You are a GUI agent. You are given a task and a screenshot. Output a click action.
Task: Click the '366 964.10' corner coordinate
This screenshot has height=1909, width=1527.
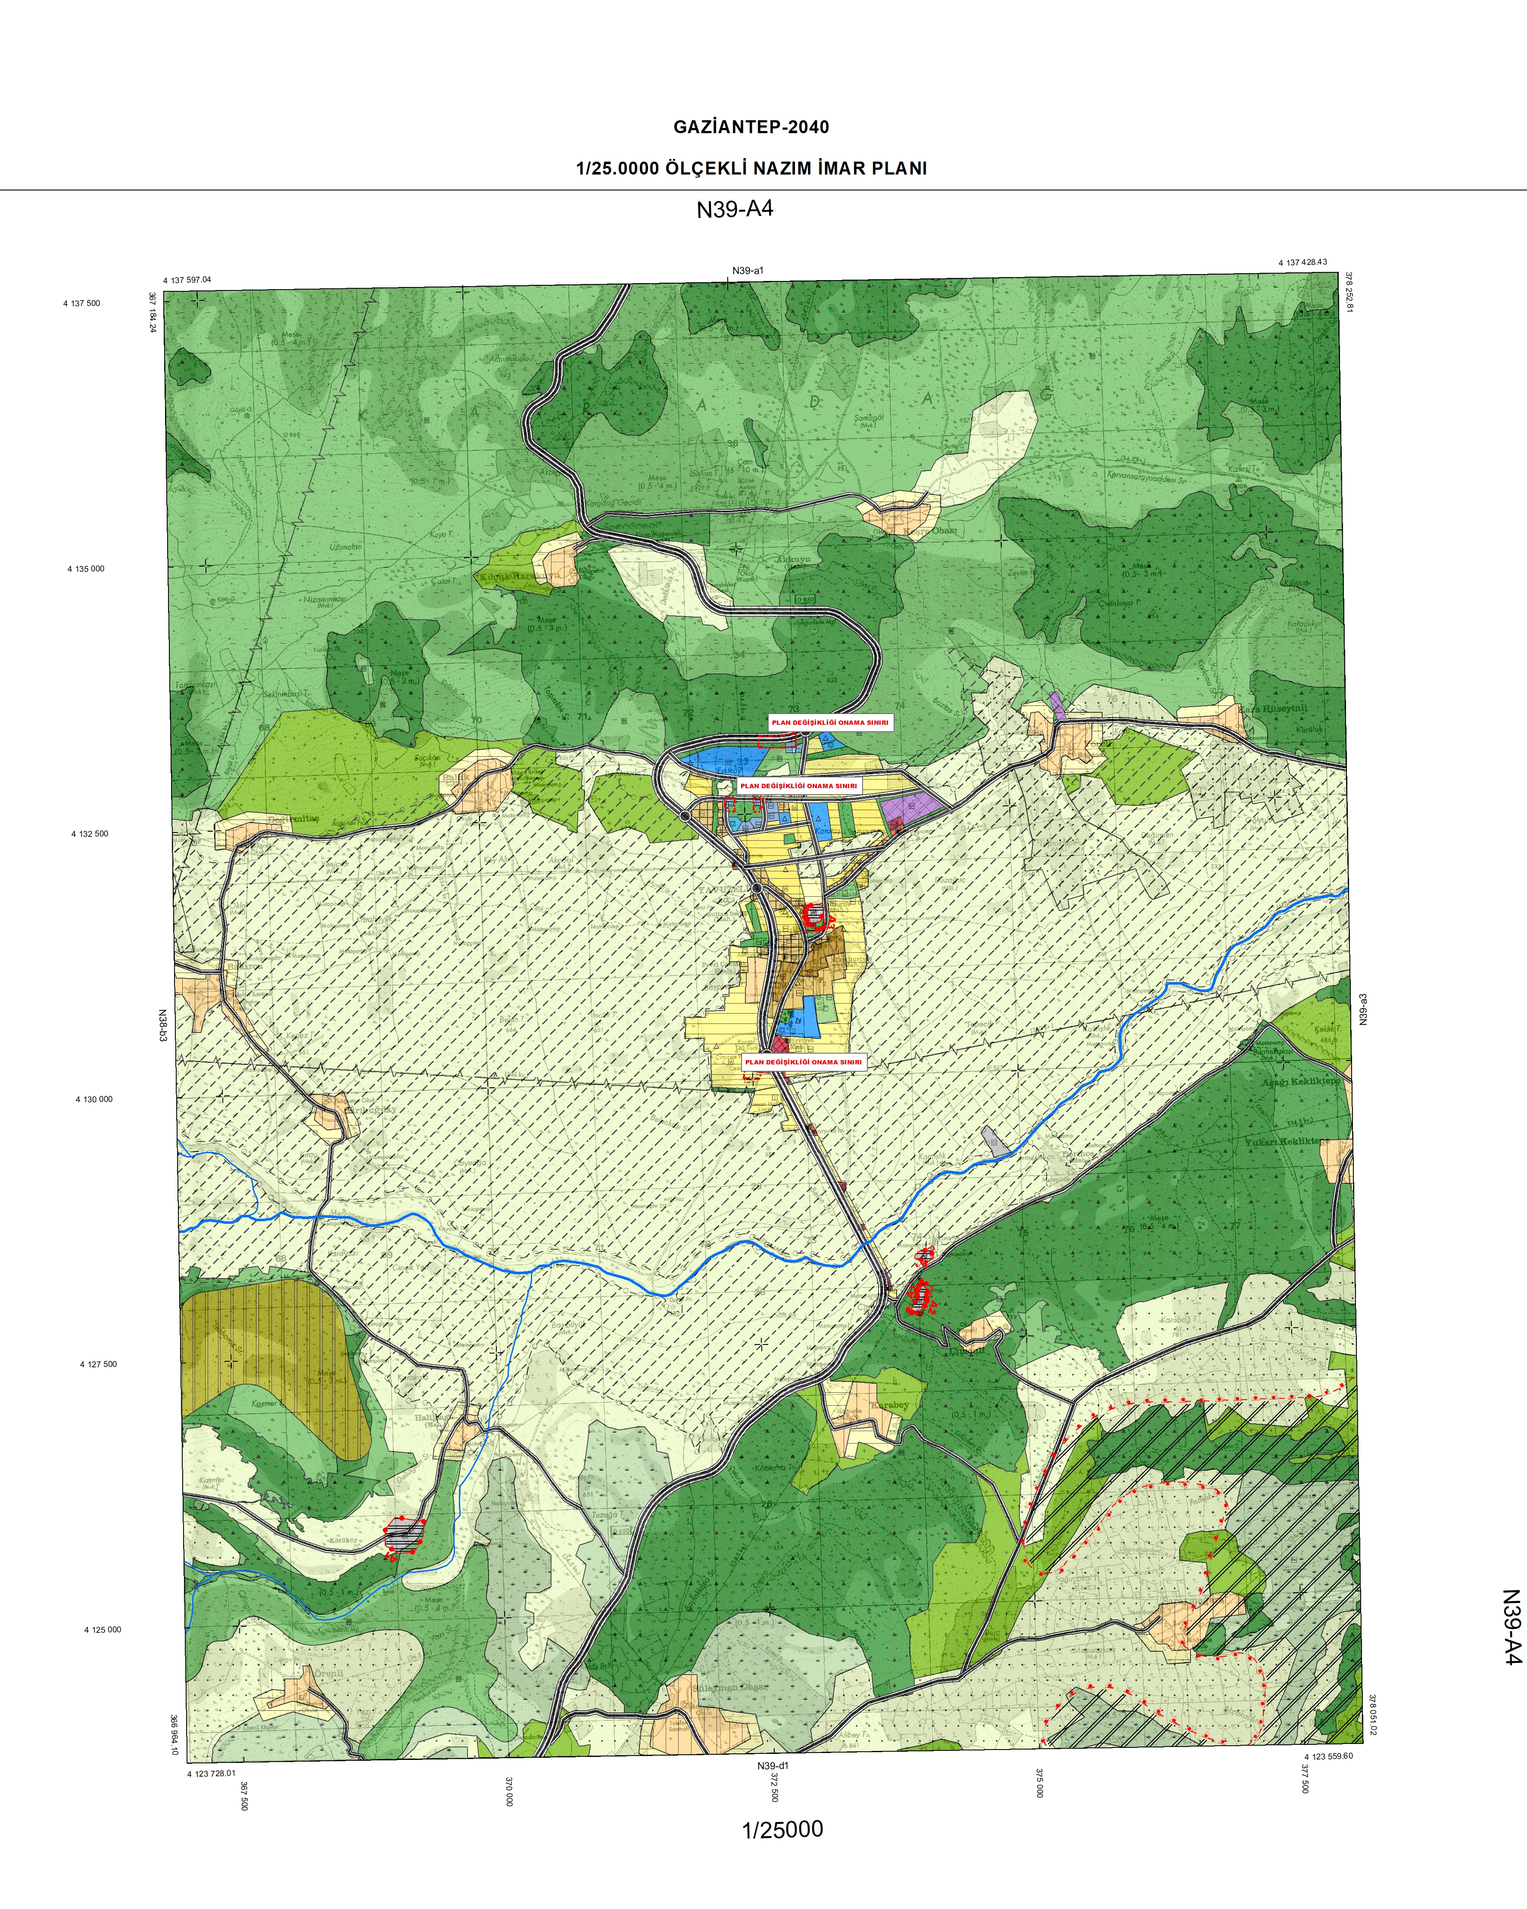pos(175,1735)
